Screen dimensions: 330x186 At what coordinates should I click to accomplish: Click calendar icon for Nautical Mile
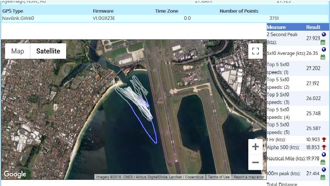coord(323,162)
